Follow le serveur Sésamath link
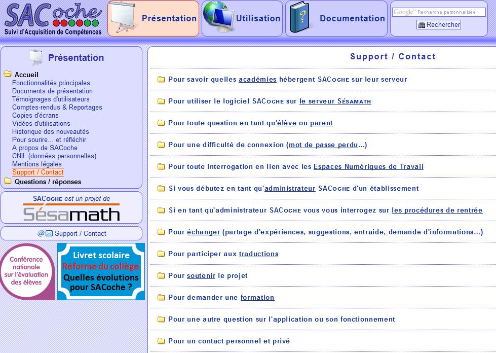496x353 pixels. (335, 101)
